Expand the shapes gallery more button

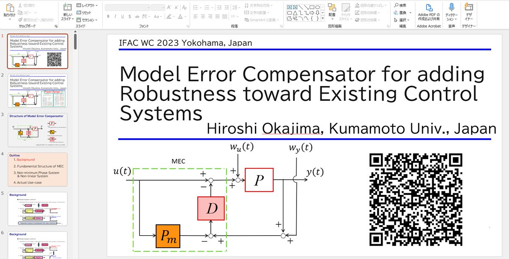tap(323, 18)
